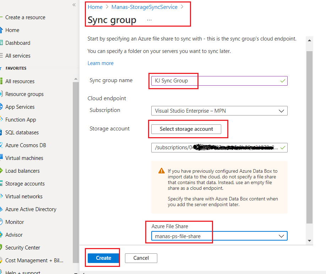This screenshot has width=326, height=274.
Task: Click sidebar favorites scroll up arrow
Action: [76, 79]
